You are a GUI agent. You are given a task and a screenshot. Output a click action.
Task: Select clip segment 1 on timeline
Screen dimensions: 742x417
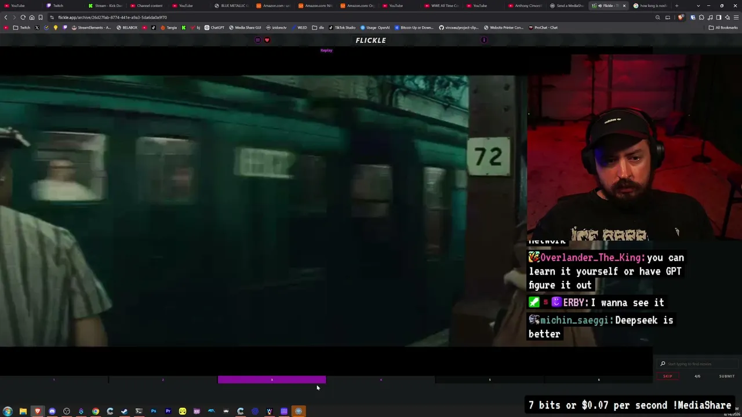coord(54,380)
